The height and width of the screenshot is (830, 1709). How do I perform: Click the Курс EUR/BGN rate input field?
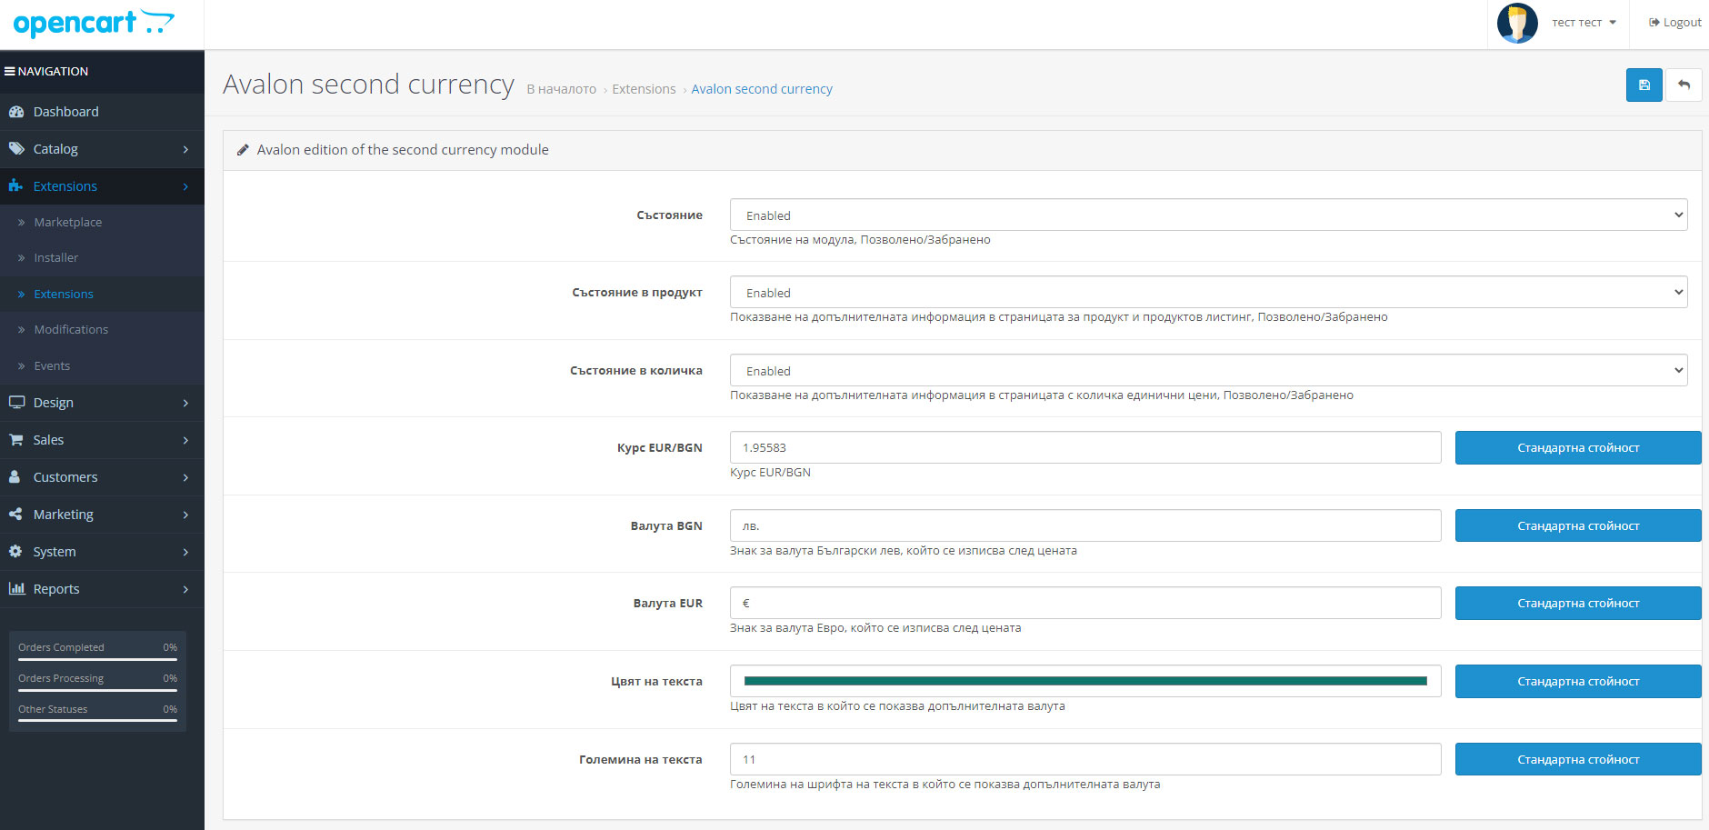coord(1085,447)
